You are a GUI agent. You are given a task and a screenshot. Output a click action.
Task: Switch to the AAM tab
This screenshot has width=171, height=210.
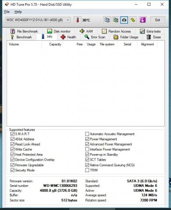tap(86, 31)
